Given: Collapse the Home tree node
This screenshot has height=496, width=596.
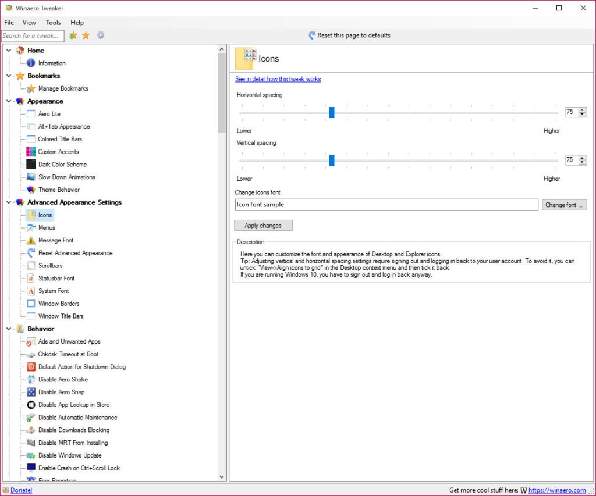Looking at the screenshot, I should tap(8, 50).
